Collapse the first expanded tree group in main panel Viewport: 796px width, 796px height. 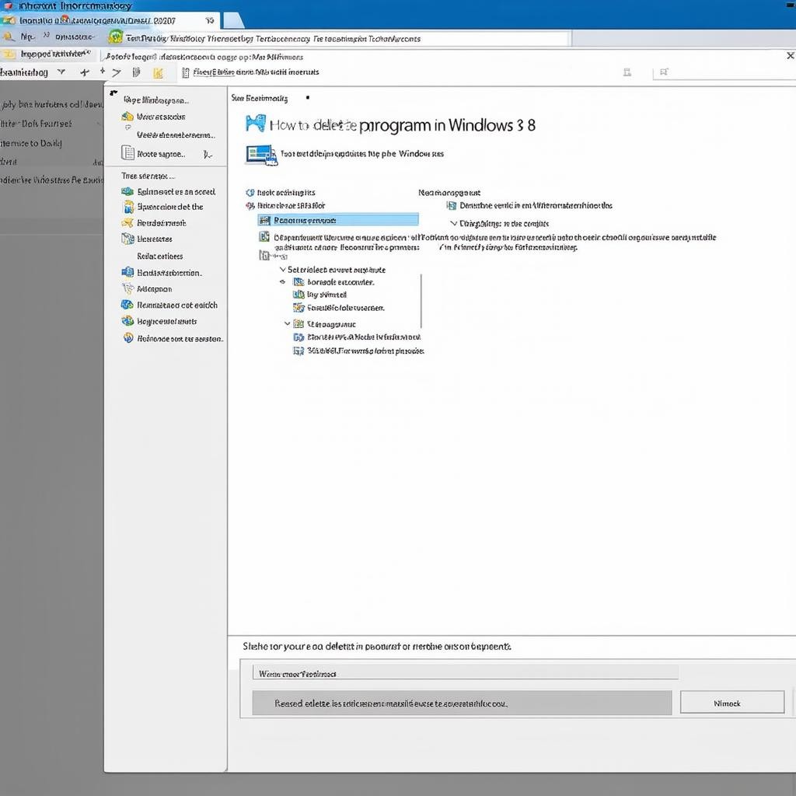click(x=282, y=270)
